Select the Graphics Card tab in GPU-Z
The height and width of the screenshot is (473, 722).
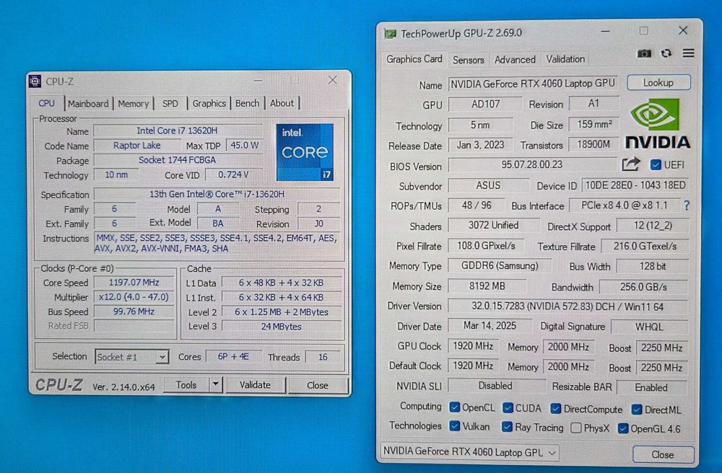tap(414, 59)
